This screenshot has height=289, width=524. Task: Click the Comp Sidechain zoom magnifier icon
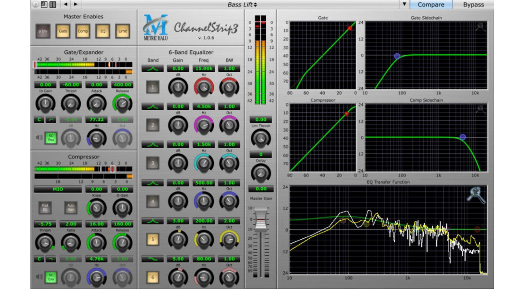pos(480,109)
